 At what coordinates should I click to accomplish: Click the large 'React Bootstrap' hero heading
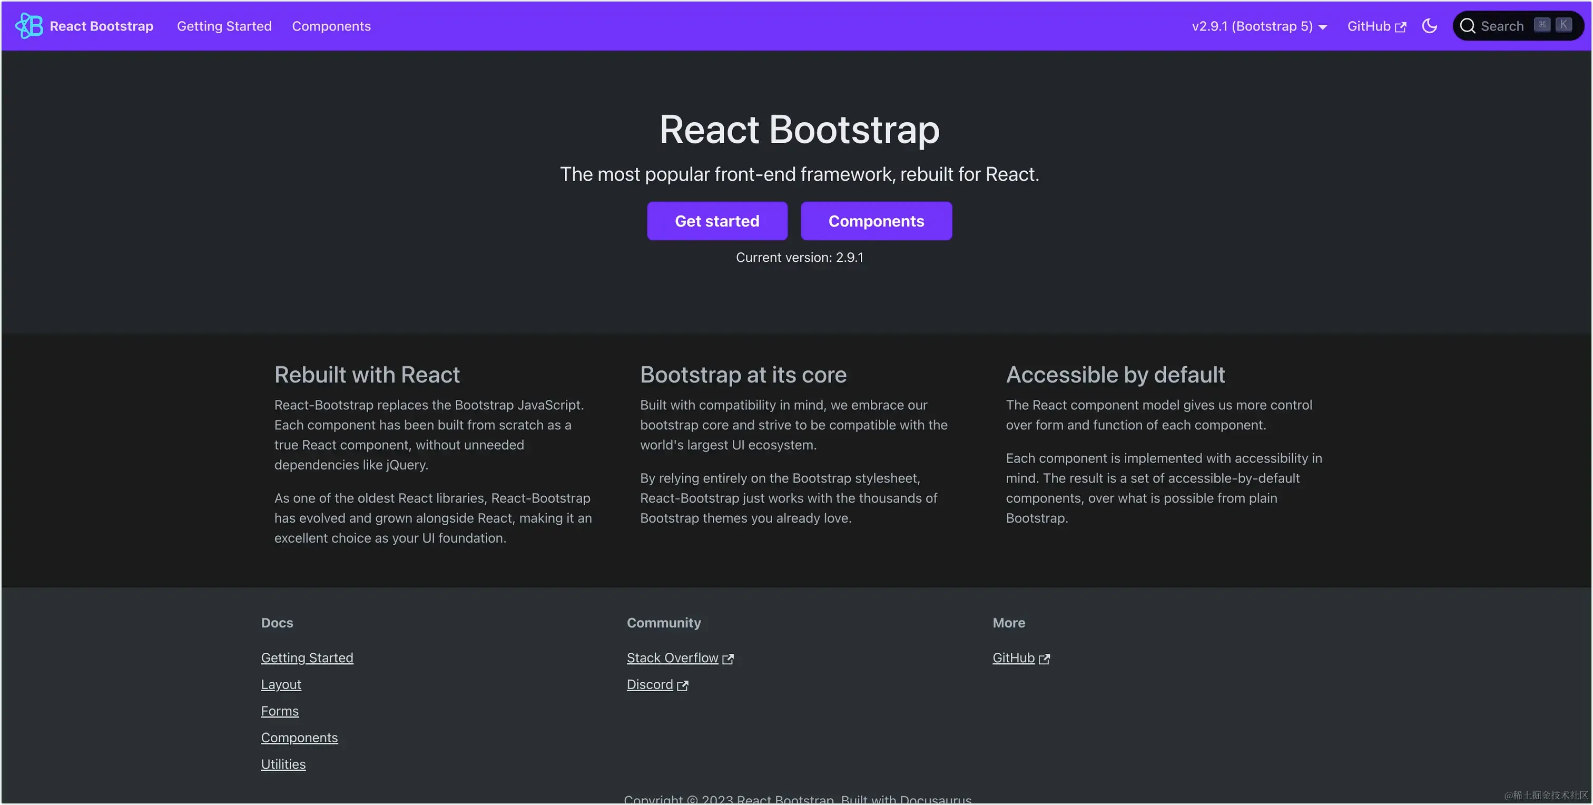click(x=799, y=130)
